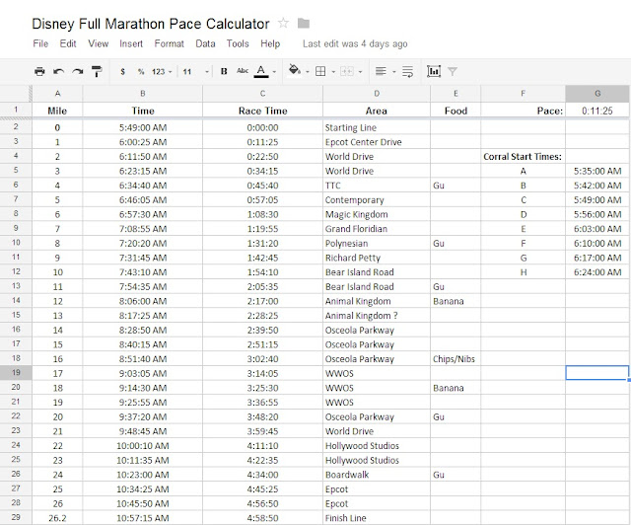The height and width of the screenshot is (525, 631).
Task: Click 'Grand Floridian' cell
Action: tap(377, 229)
